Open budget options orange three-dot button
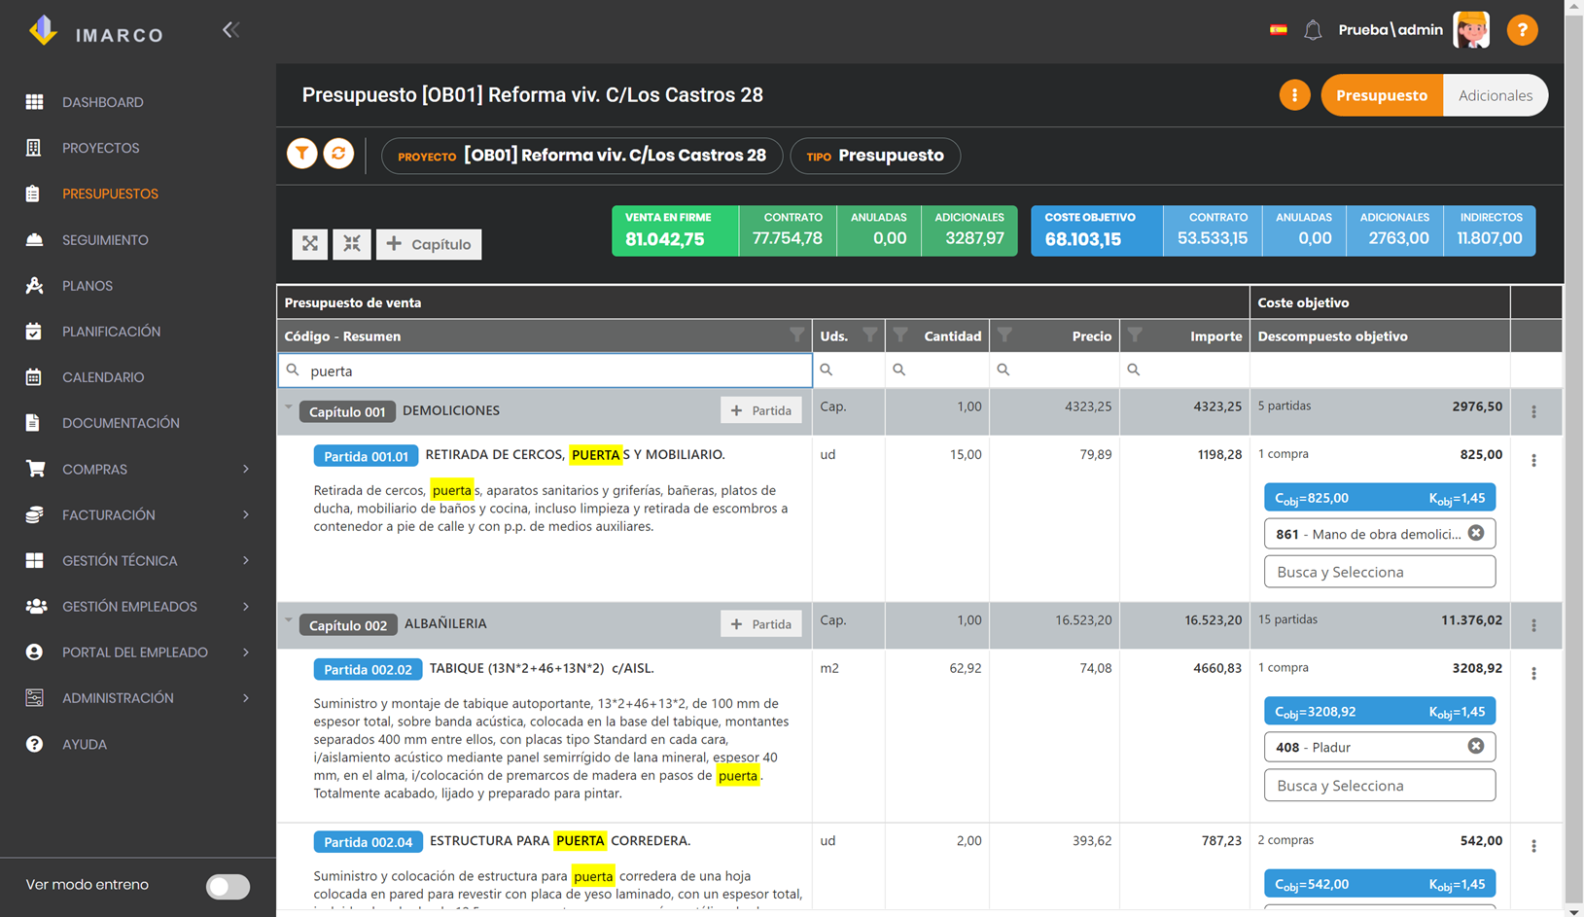Image resolution: width=1584 pixels, height=917 pixels. [1294, 95]
